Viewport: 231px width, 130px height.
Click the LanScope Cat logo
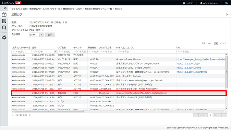11,3
